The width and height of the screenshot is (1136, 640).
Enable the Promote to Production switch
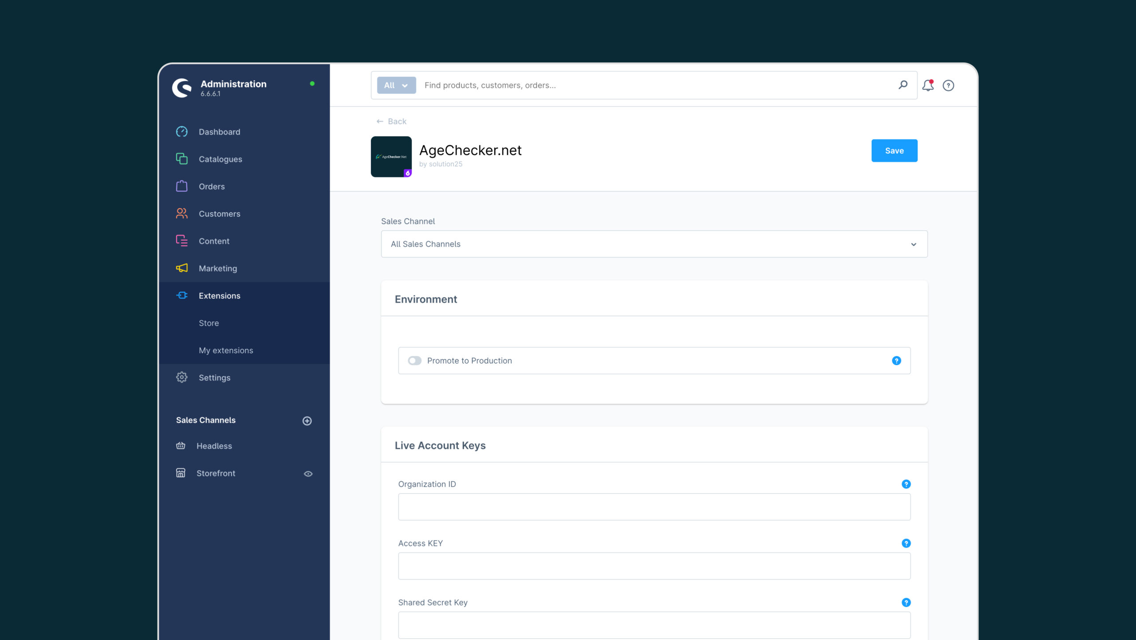(414, 361)
